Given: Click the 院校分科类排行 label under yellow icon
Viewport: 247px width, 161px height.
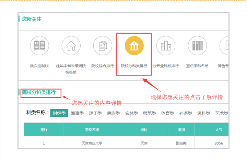Looking at the screenshot, I should pyautogui.click(x=134, y=66).
